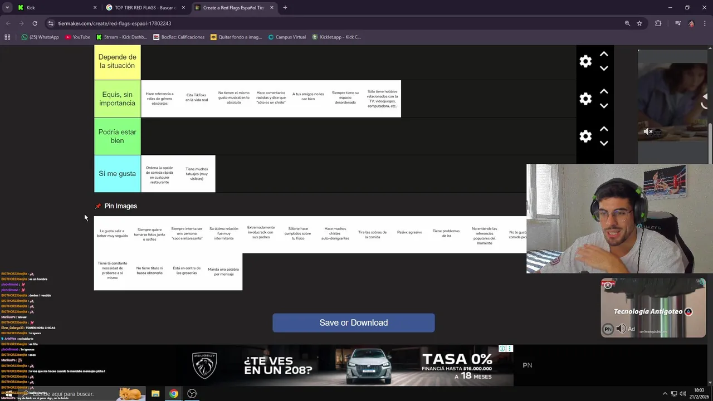Open File Explorer from the taskbar
The image size is (713, 401).
155,394
